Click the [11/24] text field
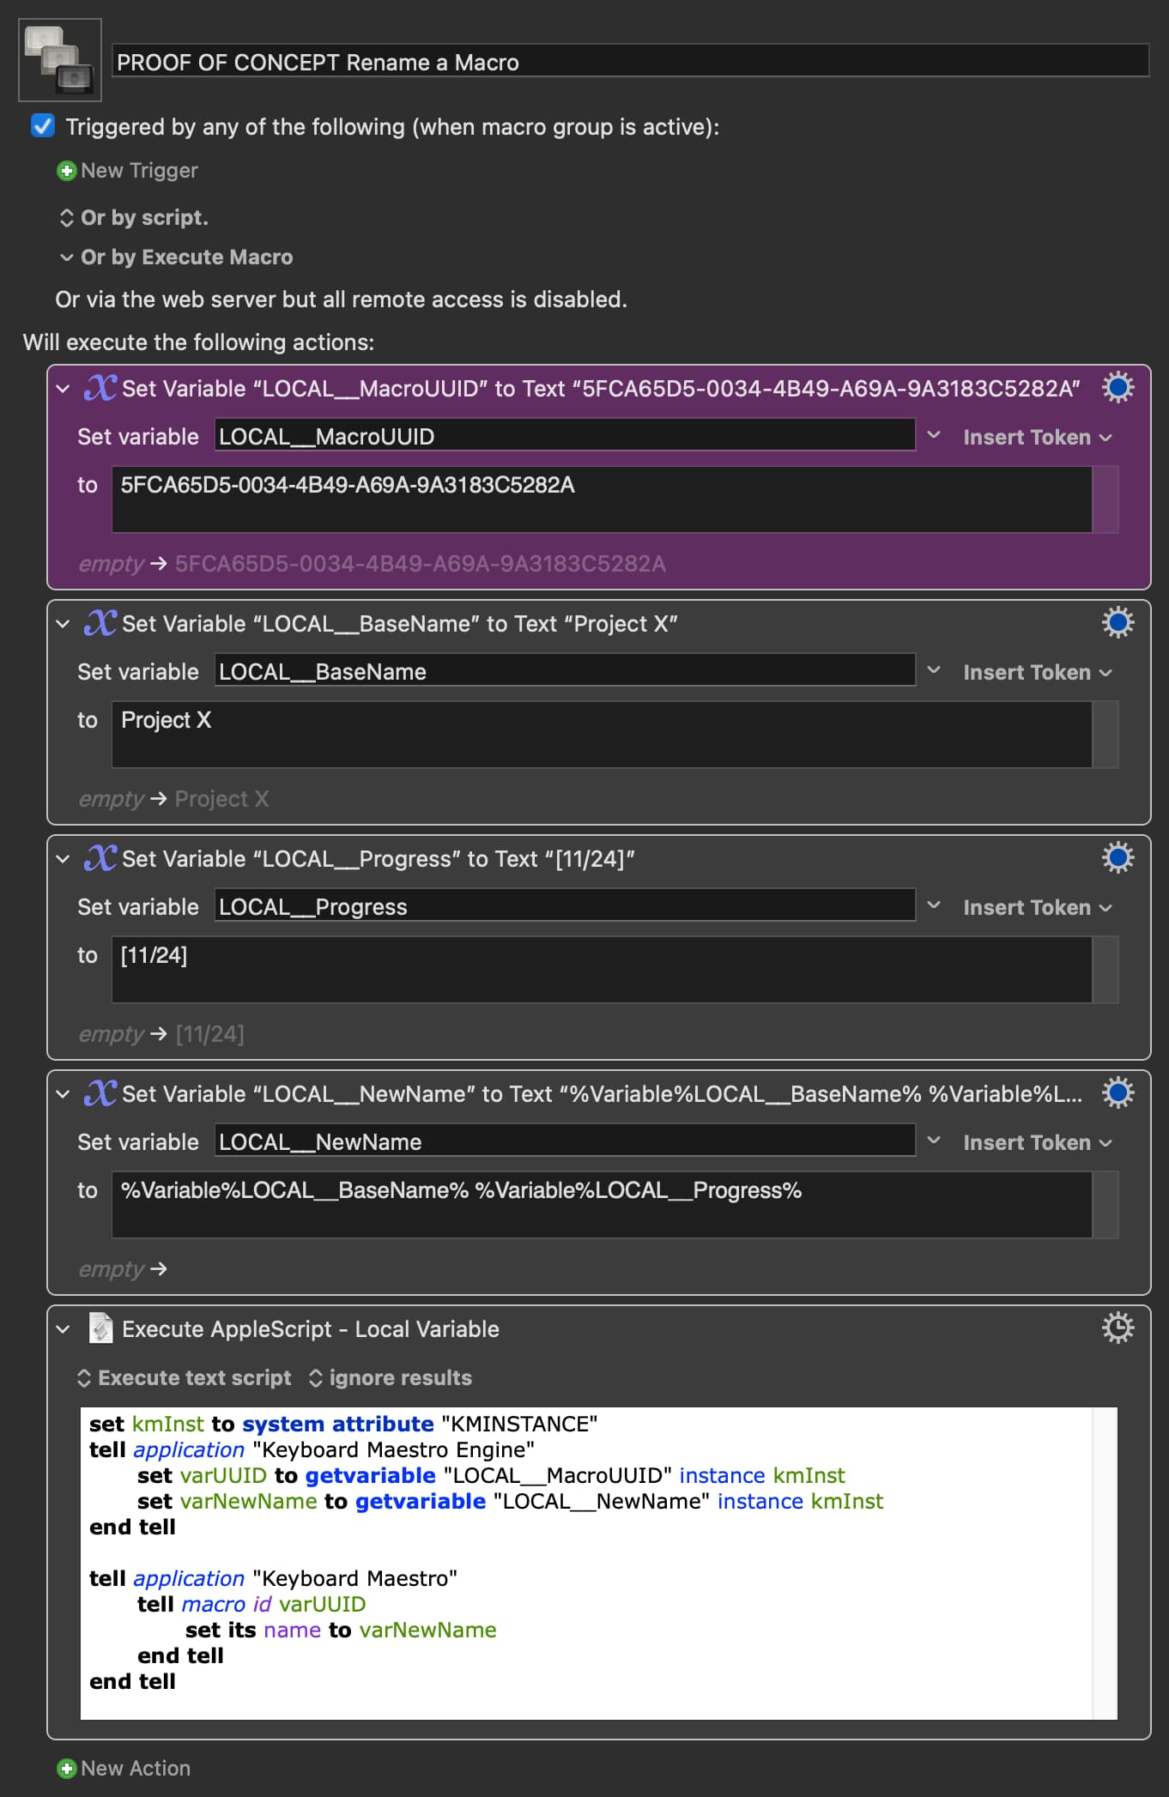The height and width of the screenshot is (1797, 1169). point(602,970)
